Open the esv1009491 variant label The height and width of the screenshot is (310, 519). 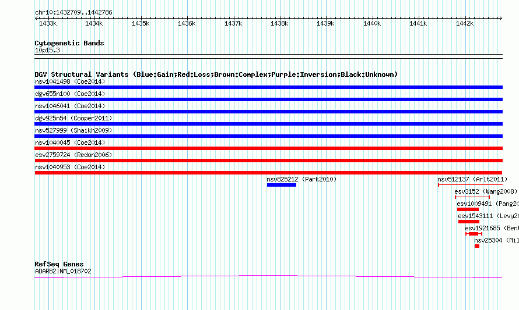click(488, 204)
